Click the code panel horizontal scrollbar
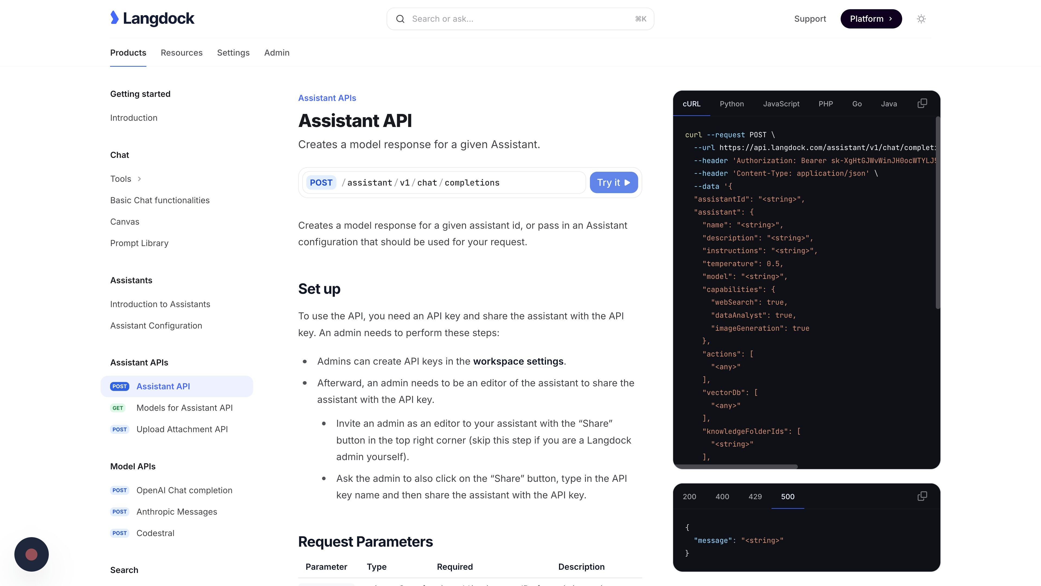Viewport: 1041px width, 586px height. (735, 466)
